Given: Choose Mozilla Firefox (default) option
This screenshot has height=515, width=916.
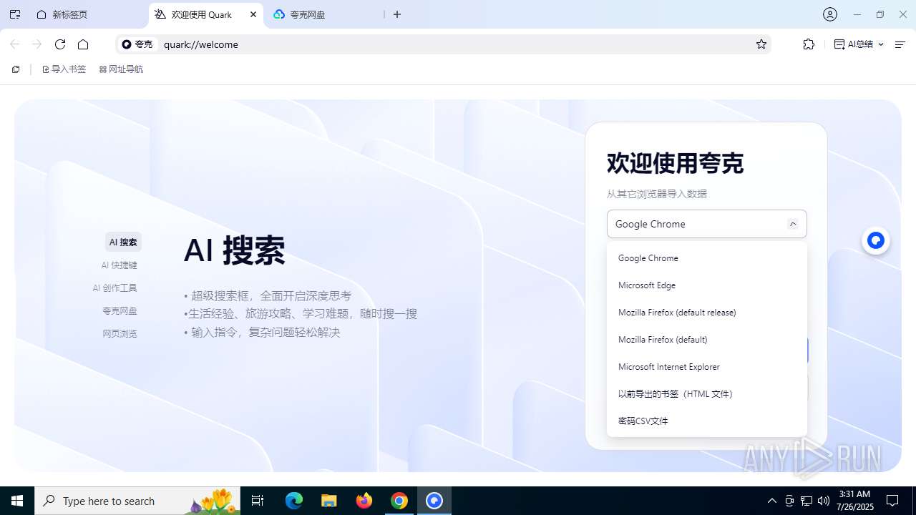Looking at the screenshot, I should [x=707, y=339].
